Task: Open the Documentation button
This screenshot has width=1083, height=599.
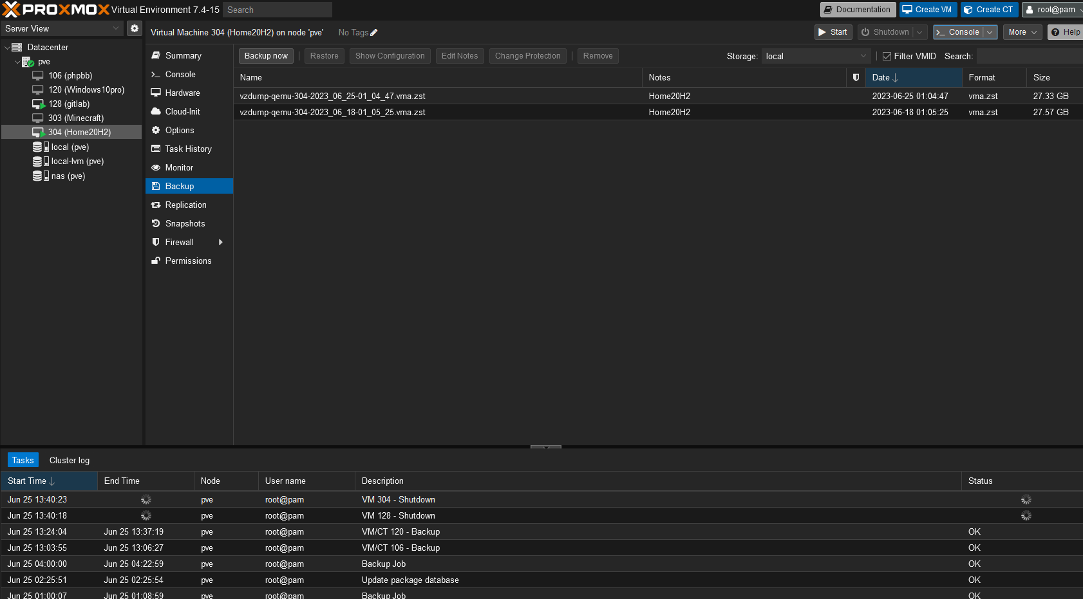Action: (x=858, y=10)
